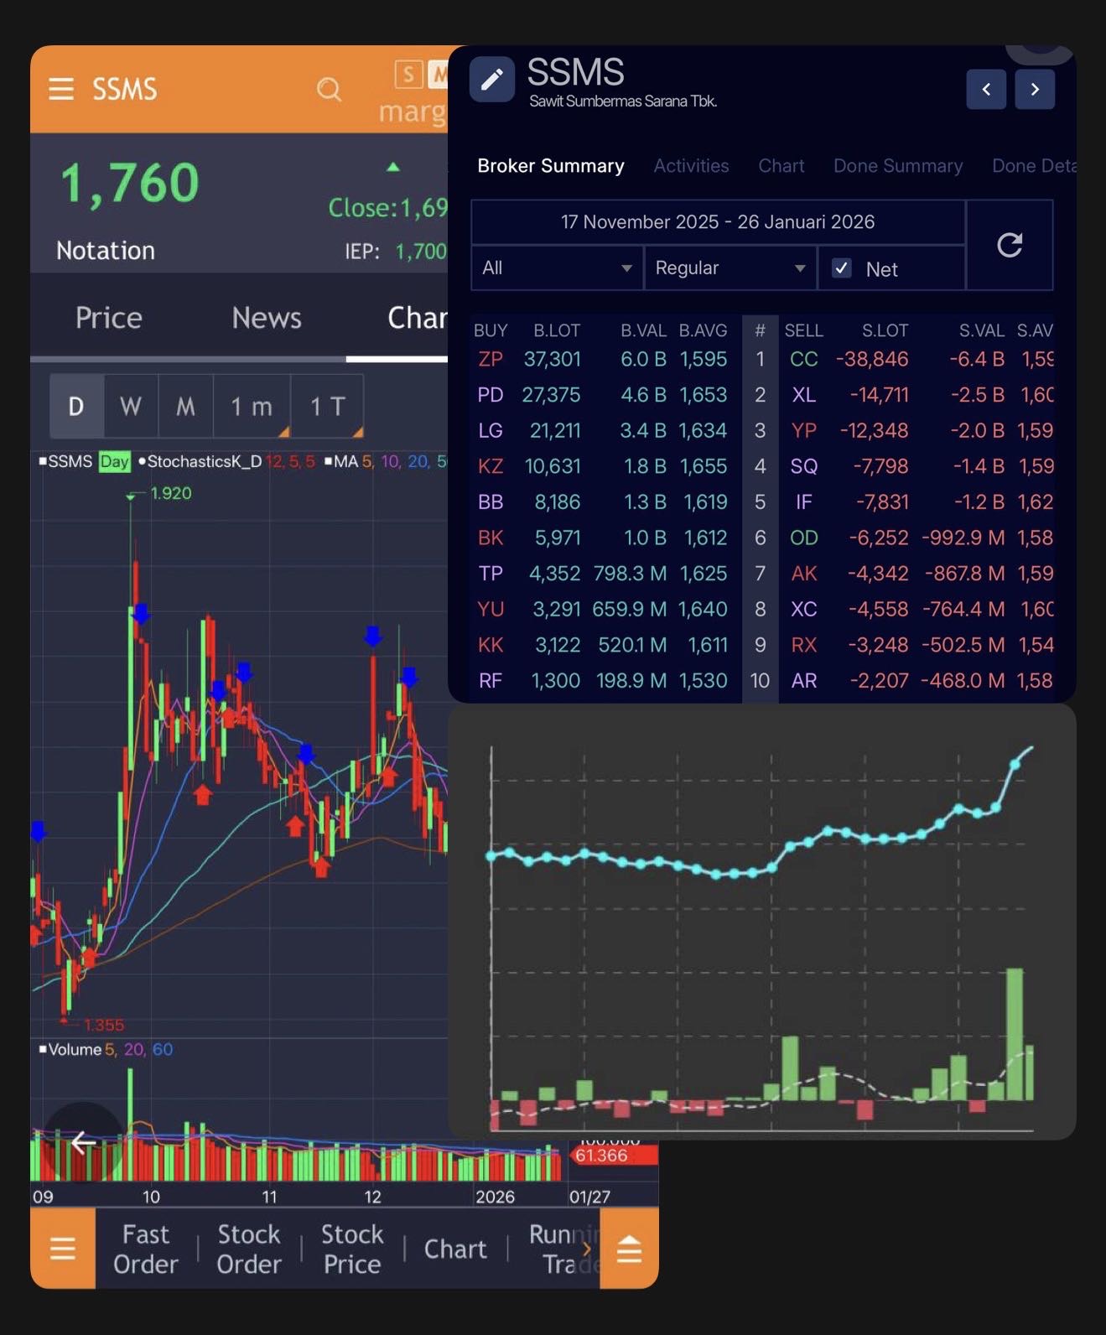The width and height of the screenshot is (1106, 1335).
Task: Click the B.LOT column header
Action: pos(557,330)
